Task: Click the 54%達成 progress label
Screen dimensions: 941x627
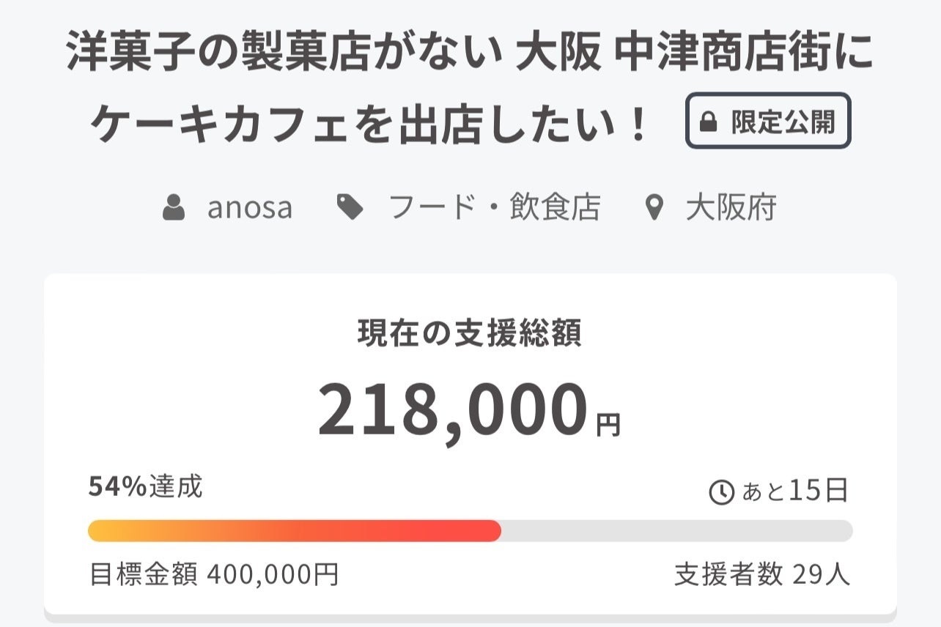Action: point(145,486)
